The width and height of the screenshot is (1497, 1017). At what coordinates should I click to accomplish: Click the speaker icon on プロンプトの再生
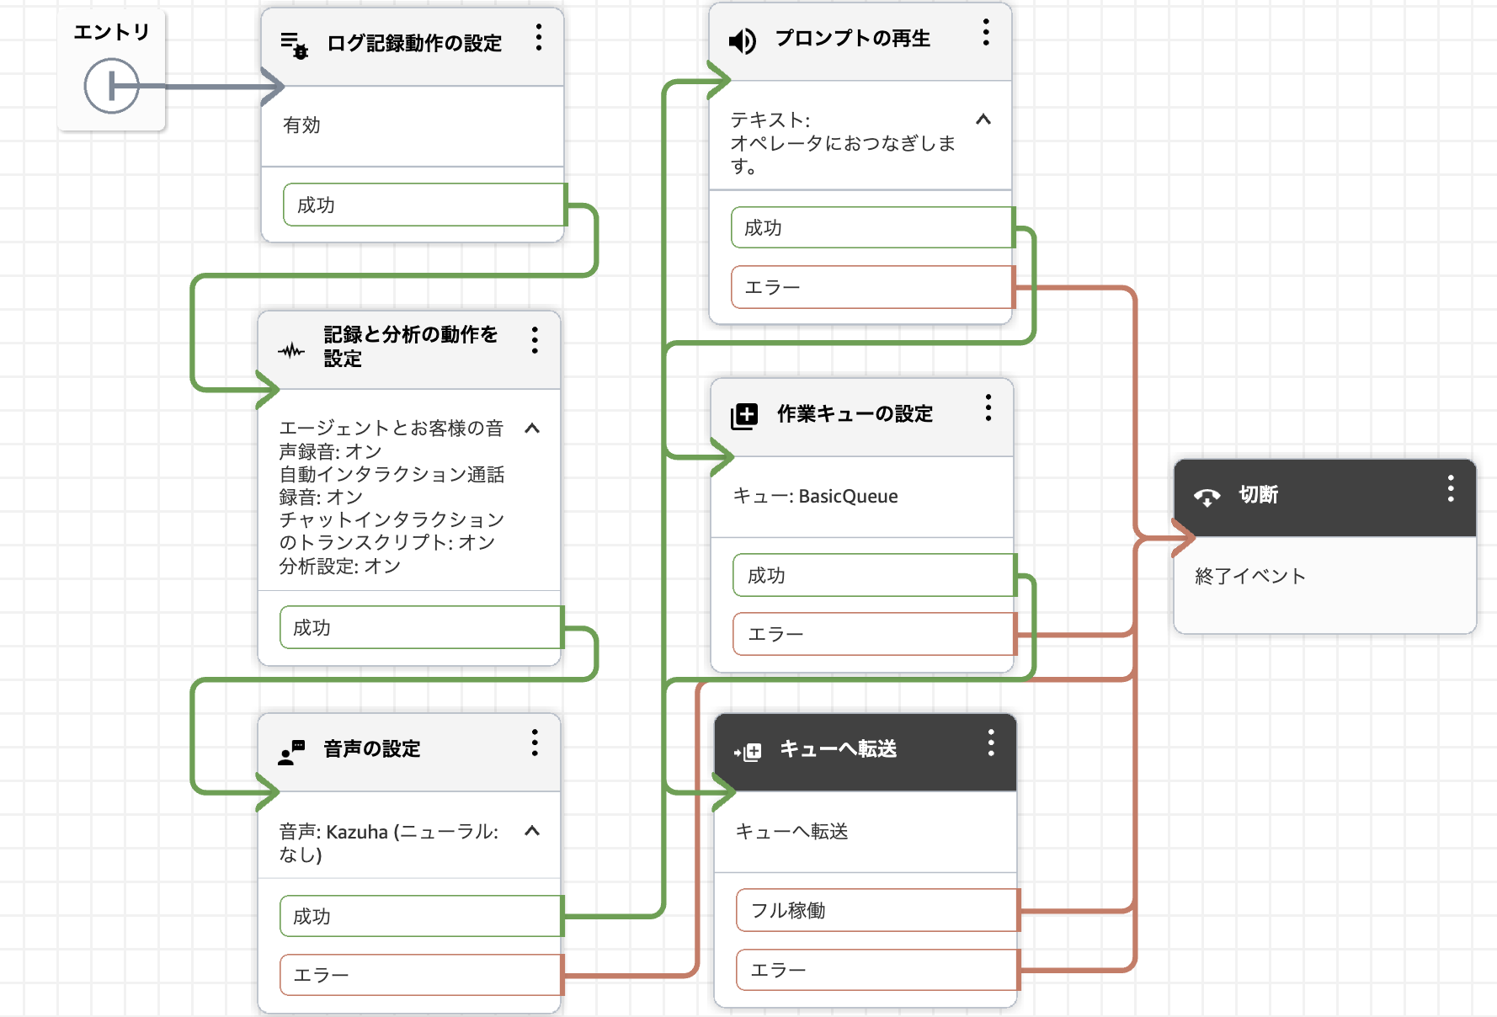(742, 40)
